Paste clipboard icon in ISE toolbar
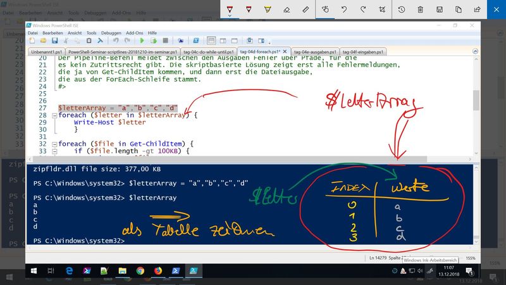The height and width of the screenshot is (285, 506). (89, 41)
